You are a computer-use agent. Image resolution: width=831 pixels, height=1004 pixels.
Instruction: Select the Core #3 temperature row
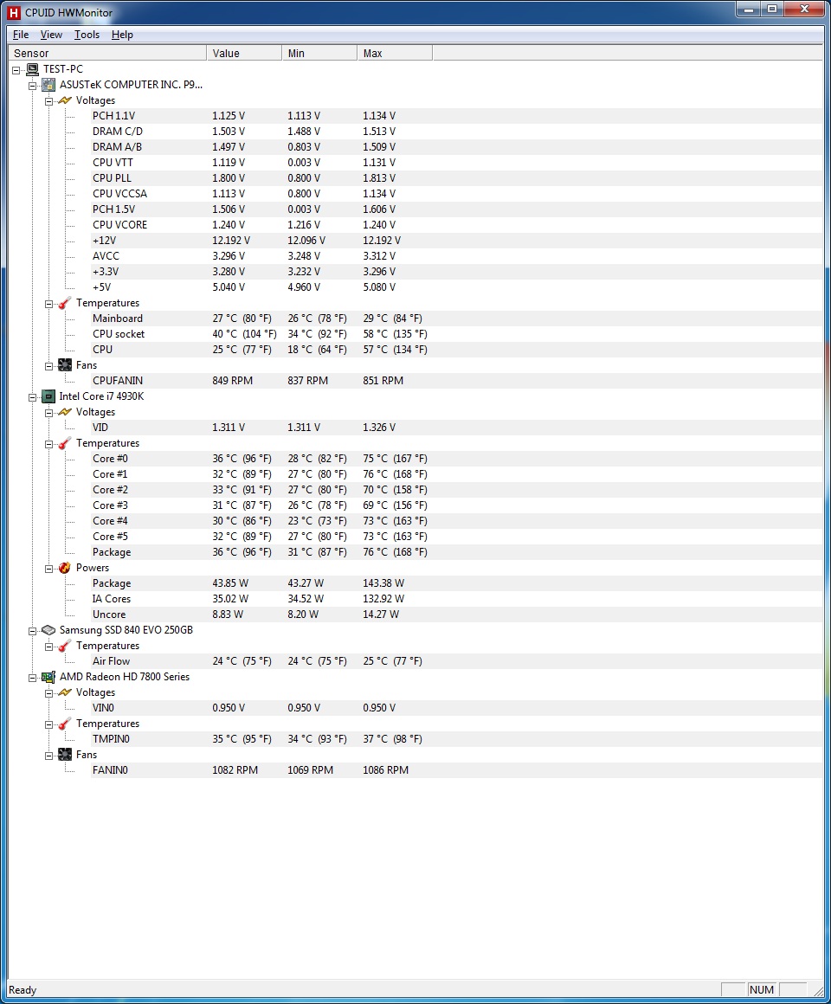pyautogui.click(x=456, y=505)
